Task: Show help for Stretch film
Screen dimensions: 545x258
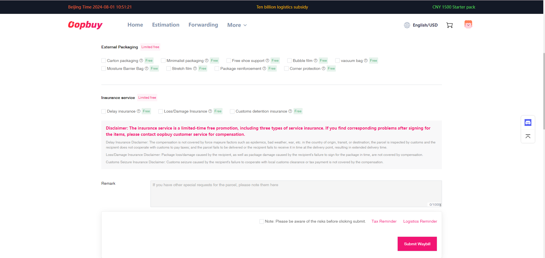Action: (195, 68)
